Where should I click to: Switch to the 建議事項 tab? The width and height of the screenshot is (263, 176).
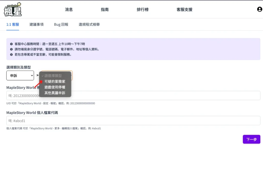[36, 24]
